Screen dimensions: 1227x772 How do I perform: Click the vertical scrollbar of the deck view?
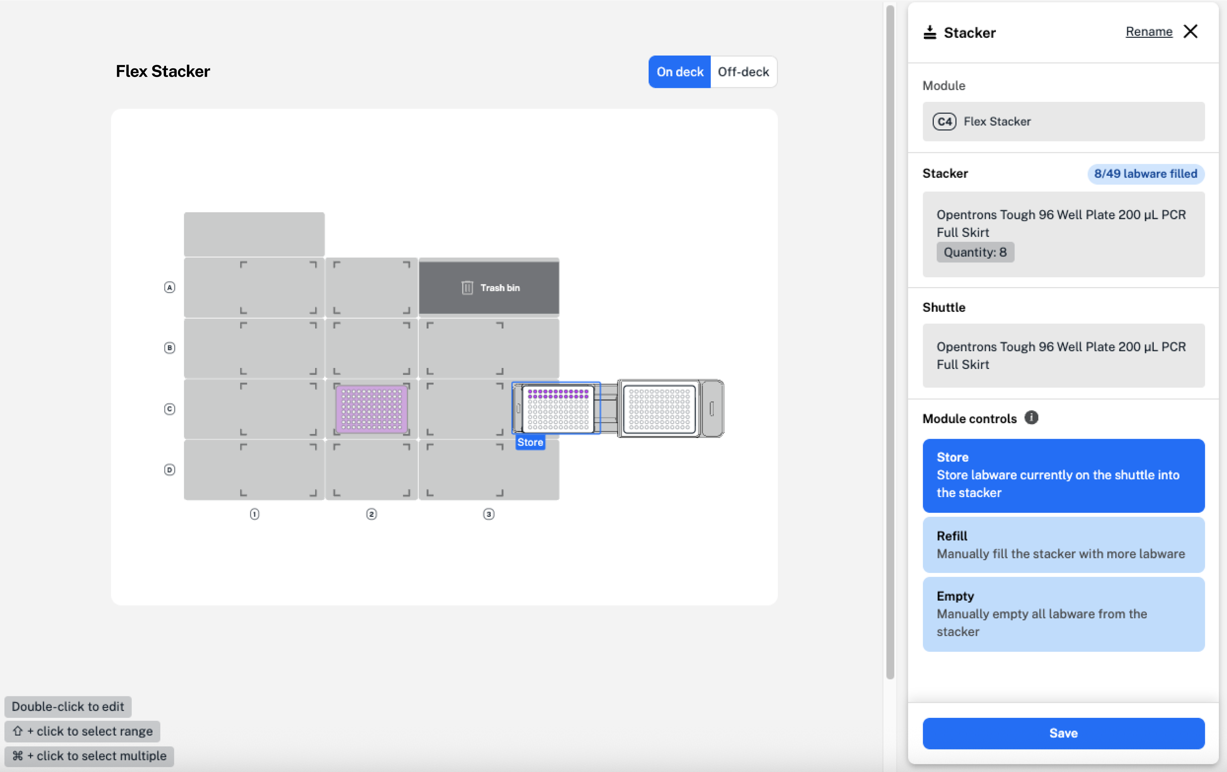point(890,341)
